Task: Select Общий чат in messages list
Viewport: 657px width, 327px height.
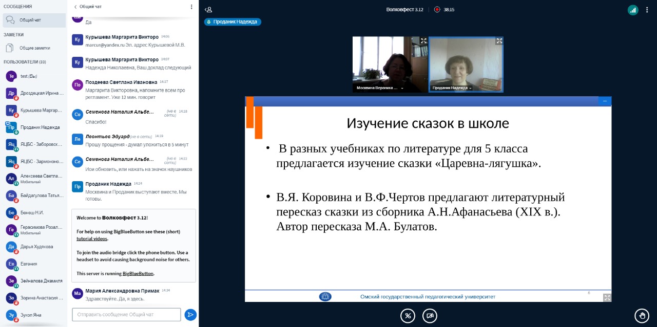Action: (x=34, y=20)
